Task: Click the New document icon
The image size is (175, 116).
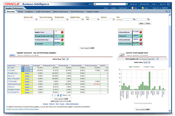Action: [133, 8]
